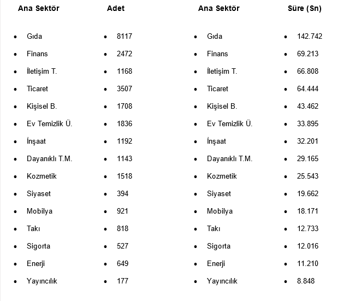
Task: Select the Dayanıklı T.M. count 1143
Action: pyautogui.click(x=125, y=159)
